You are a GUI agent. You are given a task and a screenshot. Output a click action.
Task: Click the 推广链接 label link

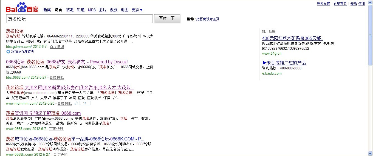(x=269, y=31)
